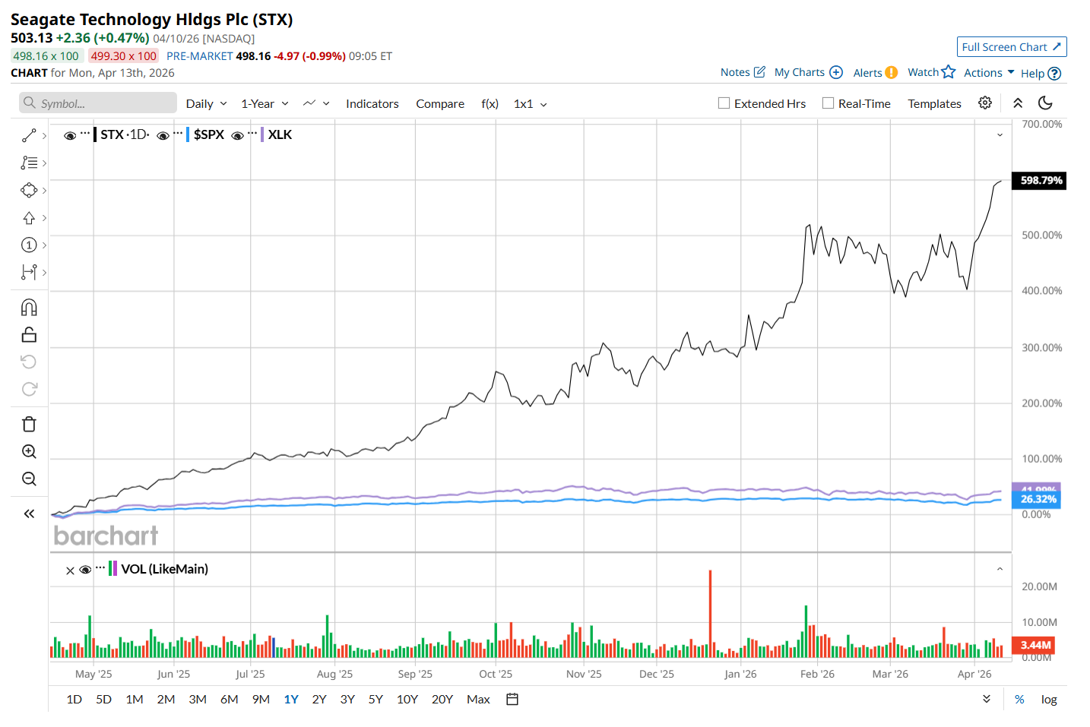Click the Full Screen Chart button
The image size is (1090, 727).
(x=1011, y=47)
